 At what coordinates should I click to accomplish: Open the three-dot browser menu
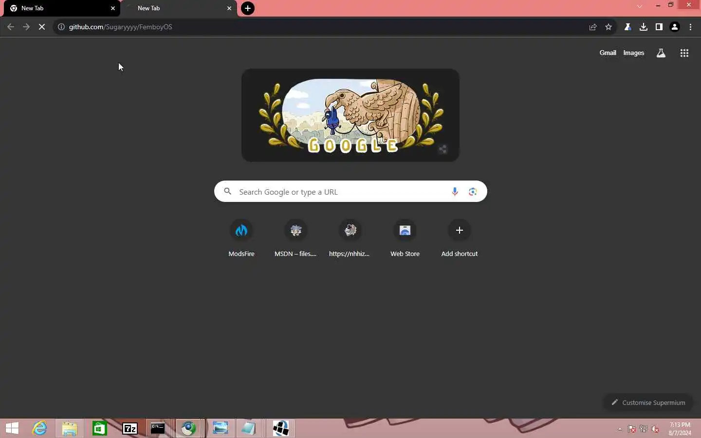click(690, 27)
